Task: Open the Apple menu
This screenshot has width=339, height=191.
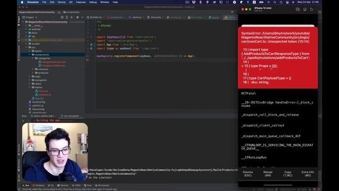Action: point(22,2)
